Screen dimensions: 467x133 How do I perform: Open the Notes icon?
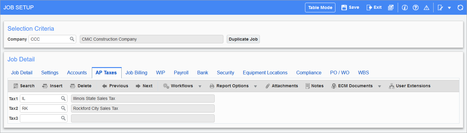pyautogui.click(x=307, y=86)
